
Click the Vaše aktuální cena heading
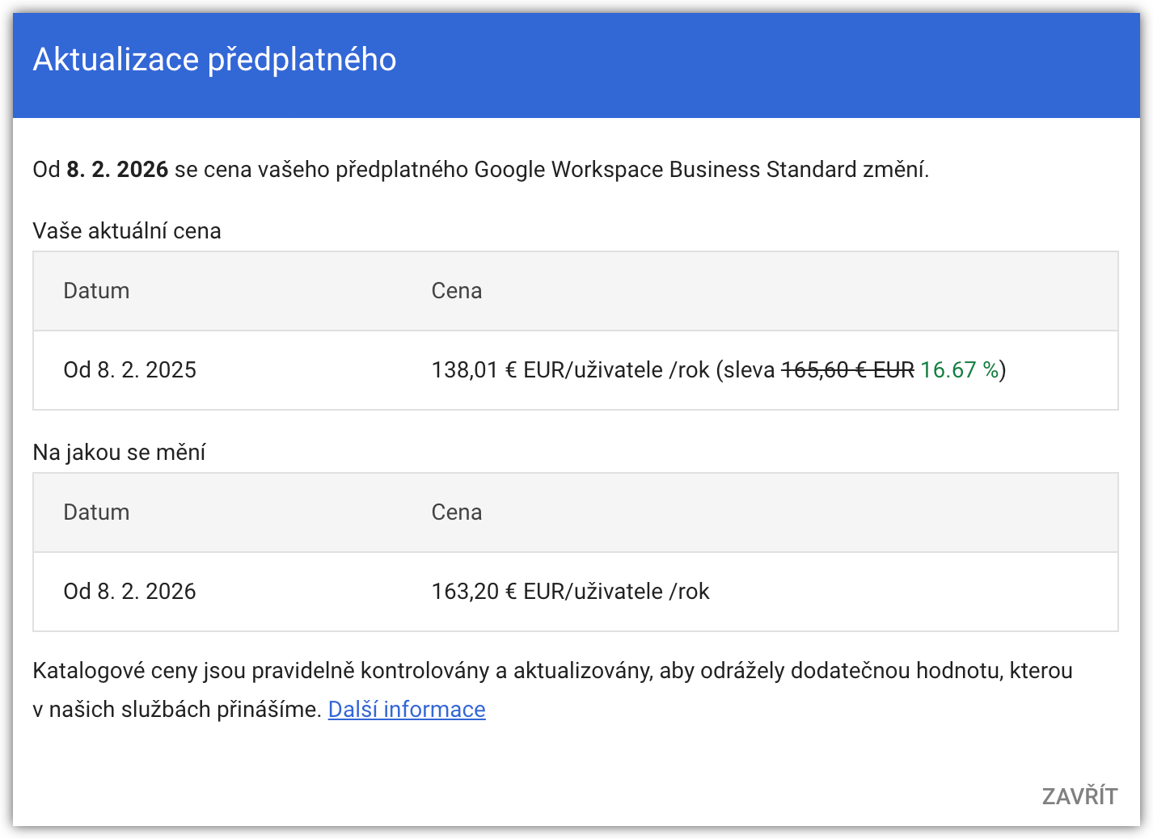(127, 231)
